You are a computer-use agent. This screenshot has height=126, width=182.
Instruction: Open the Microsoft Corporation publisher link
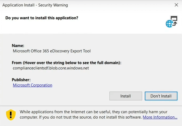(32, 85)
